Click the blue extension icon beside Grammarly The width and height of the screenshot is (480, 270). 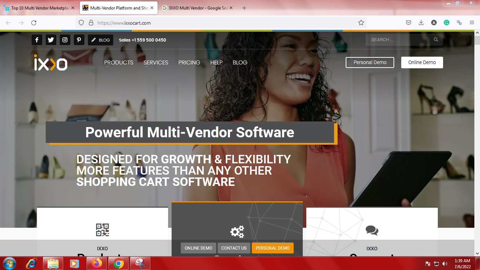pyautogui.click(x=459, y=23)
